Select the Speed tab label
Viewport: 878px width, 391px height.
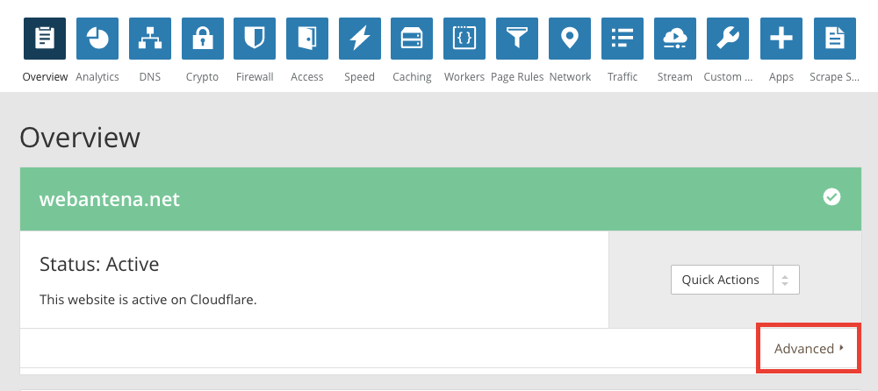click(x=359, y=77)
